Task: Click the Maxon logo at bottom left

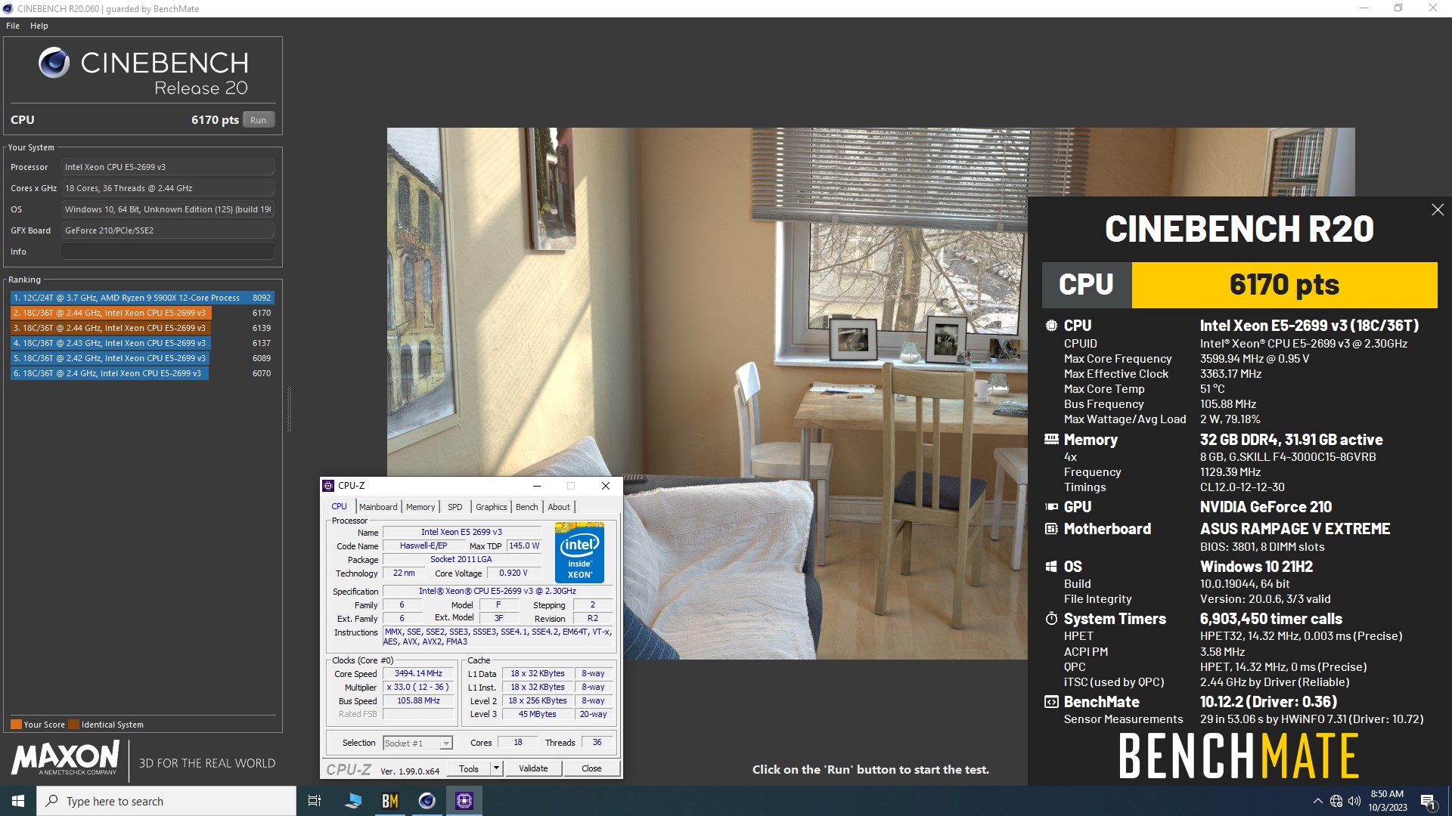Action: tap(65, 757)
